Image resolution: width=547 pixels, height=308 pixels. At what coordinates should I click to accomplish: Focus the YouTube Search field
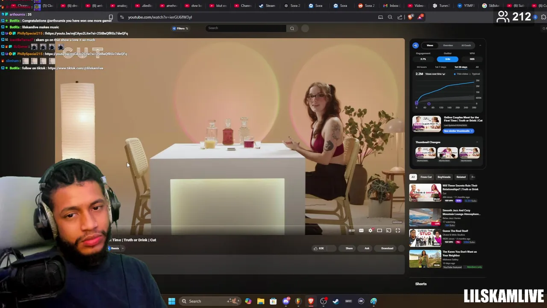pos(246,28)
